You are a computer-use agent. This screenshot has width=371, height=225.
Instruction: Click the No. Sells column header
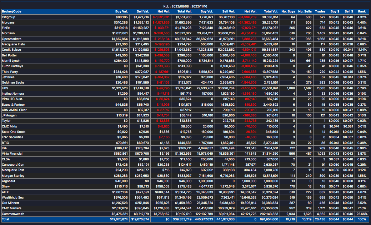(x=305, y=11)
